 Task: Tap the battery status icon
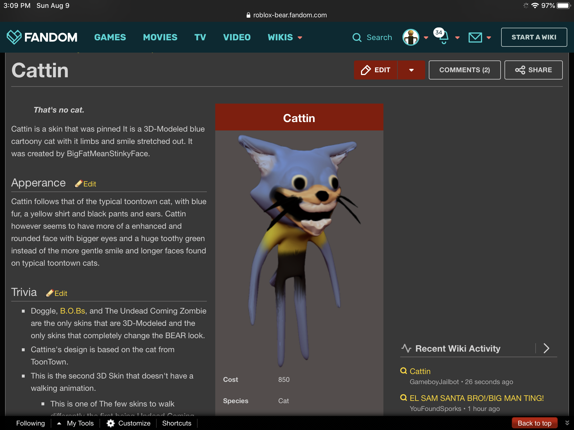(564, 6)
